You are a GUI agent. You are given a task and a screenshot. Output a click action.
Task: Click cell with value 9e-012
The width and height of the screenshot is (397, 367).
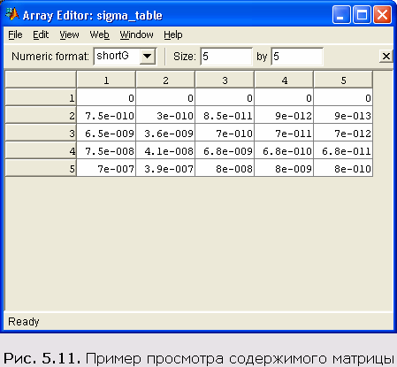[x=284, y=115]
